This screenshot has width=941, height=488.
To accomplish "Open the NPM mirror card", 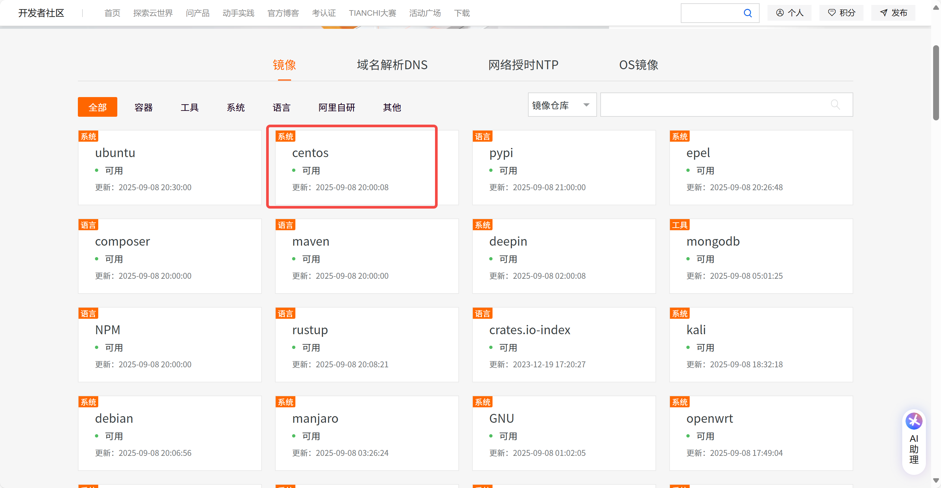I will [170, 345].
